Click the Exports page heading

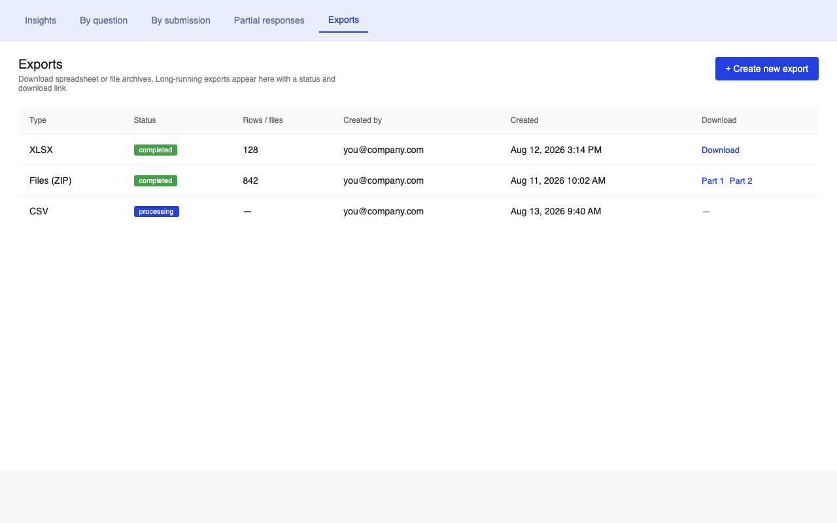pyautogui.click(x=41, y=64)
